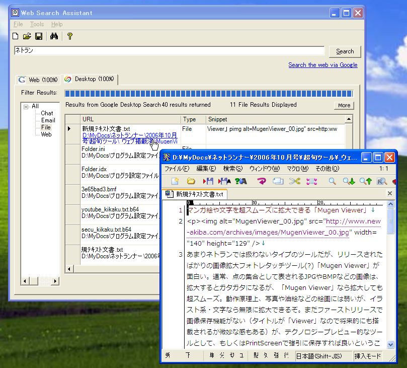This screenshot has width=407, height=368.
Task: Click the 日本語(Shift-JIS) encoding status field
Action: pos(323,356)
